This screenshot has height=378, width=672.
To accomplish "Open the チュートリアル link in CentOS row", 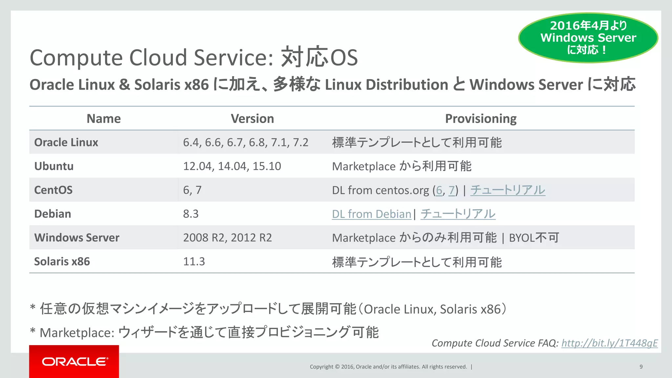I will (508, 190).
